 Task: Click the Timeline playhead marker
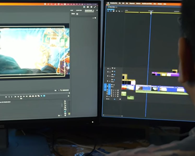(x=151, y=13)
